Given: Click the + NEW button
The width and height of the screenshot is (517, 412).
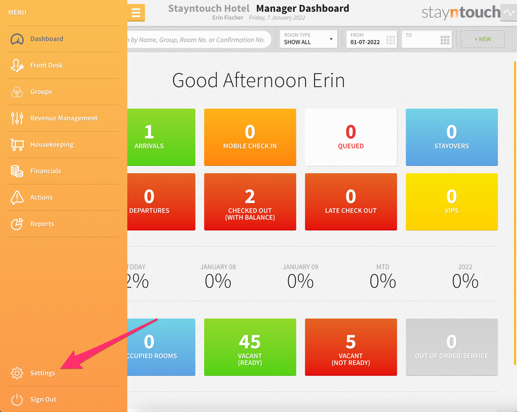Looking at the screenshot, I should click(x=483, y=39).
